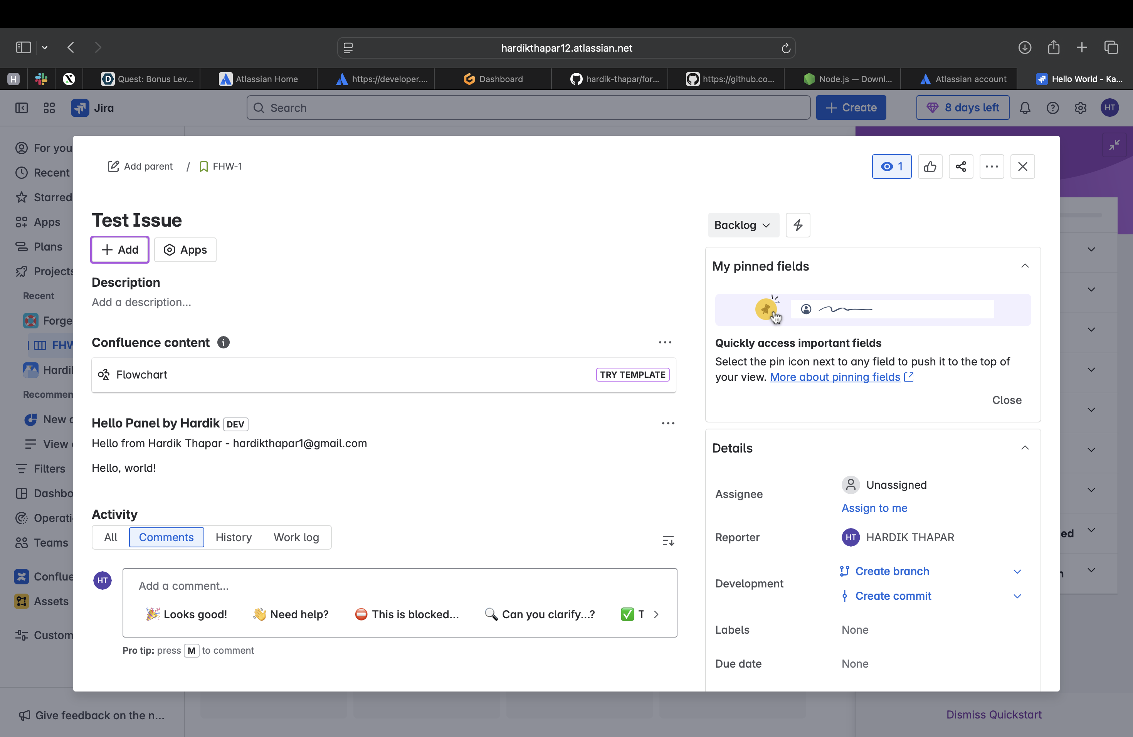Image resolution: width=1133 pixels, height=737 pixels.
Task: Toggle the watch issue eye button
Action: click(x=891, y=167)
